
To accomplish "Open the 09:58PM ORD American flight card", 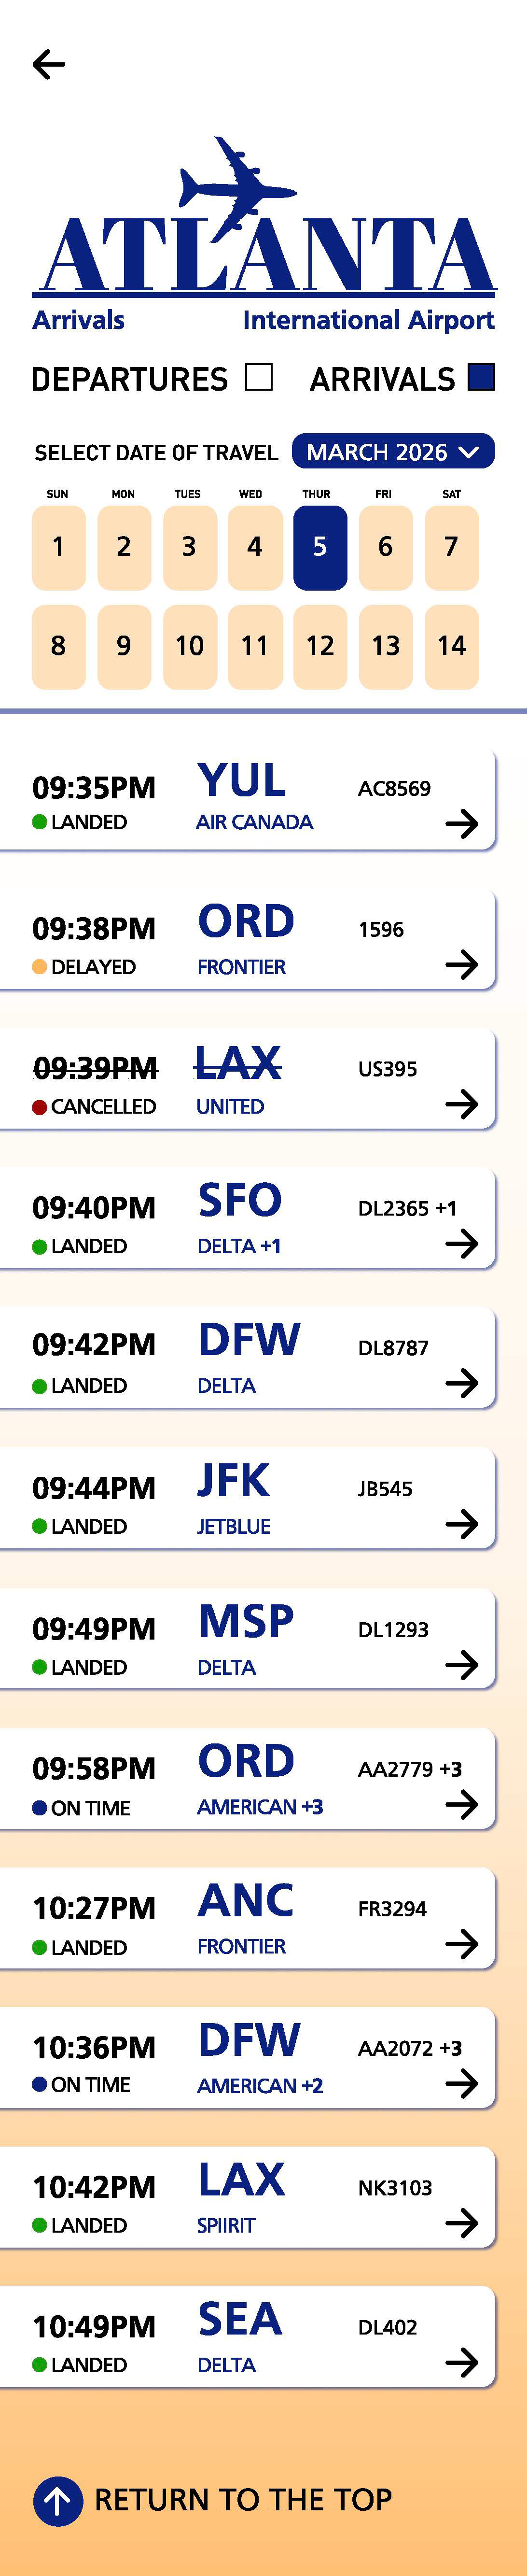I will [x=247, y=1780].
